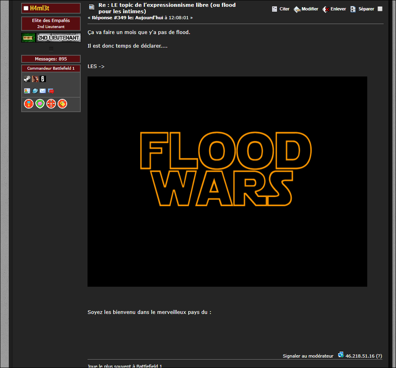Click the Messages: 895 count
The image size is (396, 368).
(x=51, y=59)
